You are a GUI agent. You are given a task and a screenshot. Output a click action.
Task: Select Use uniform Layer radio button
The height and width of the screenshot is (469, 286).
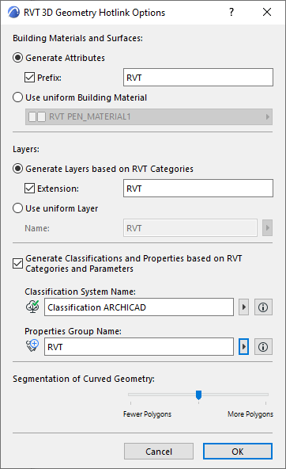tap(17, 208)
